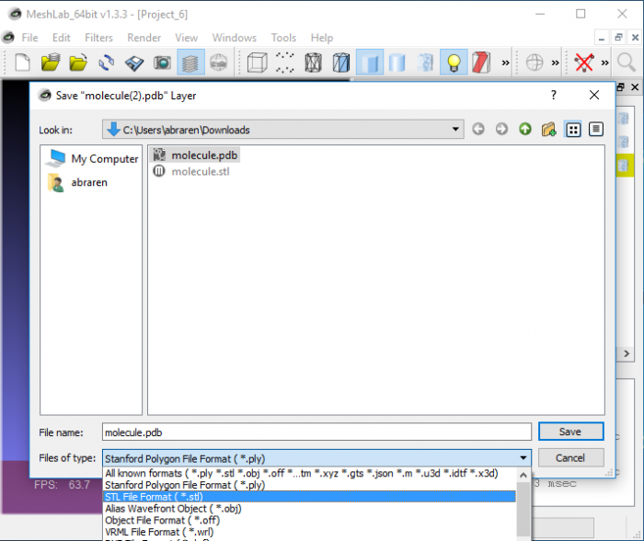644x541 pixels.
Task: Open the Tools menu
Action: (283, 38)
